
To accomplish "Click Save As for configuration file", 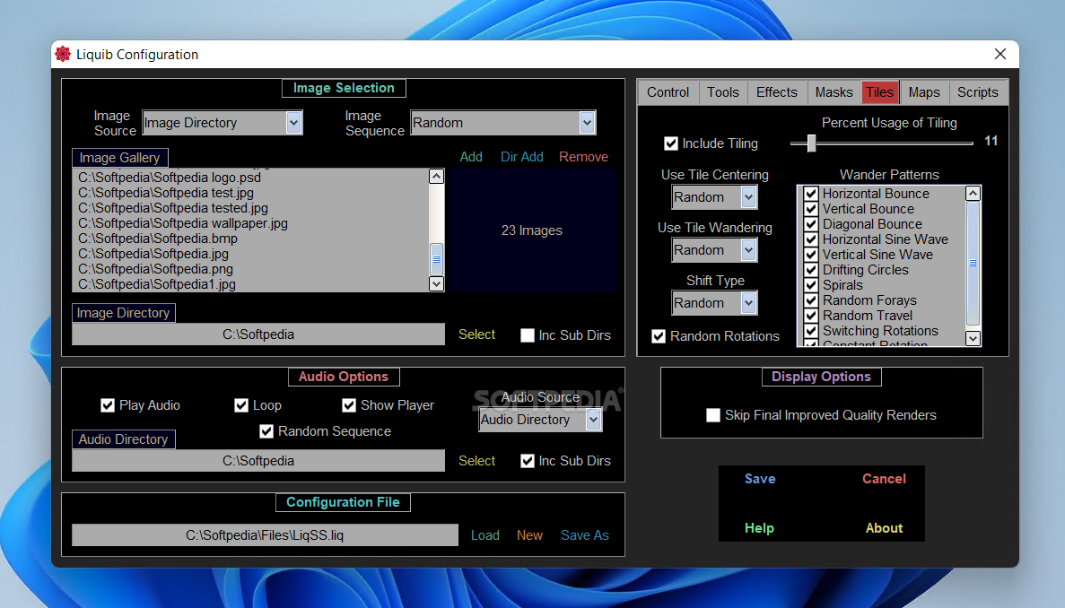I will click(585, 535).
